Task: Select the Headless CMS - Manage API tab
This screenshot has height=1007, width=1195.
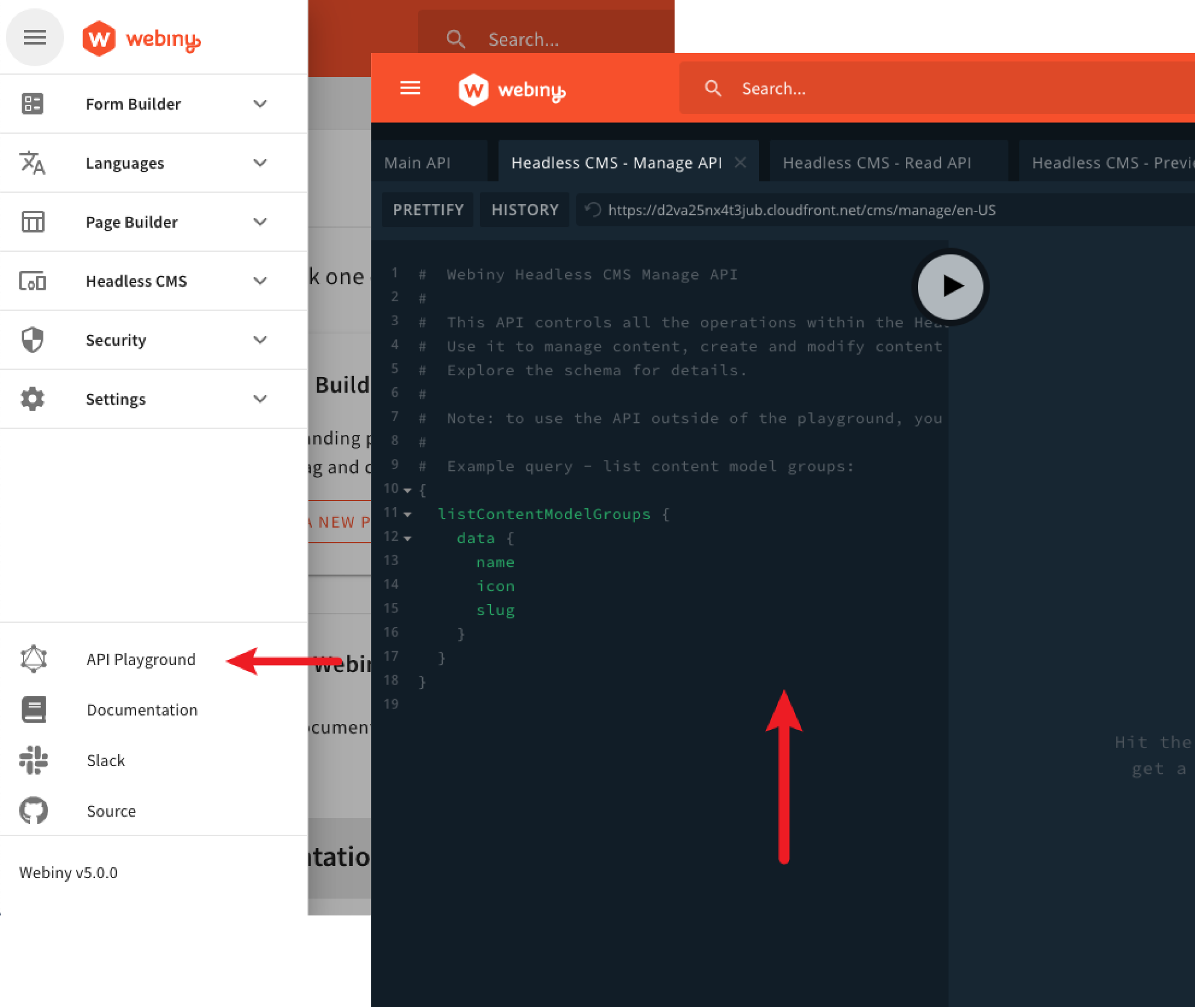Action: 617,161
